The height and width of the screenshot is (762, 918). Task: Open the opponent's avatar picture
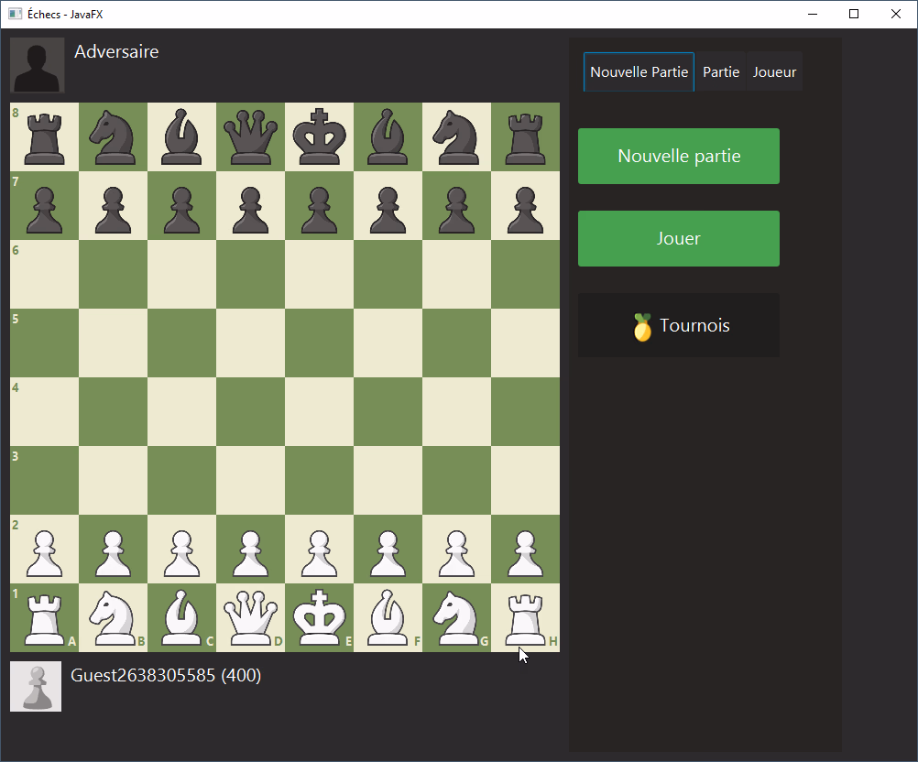(37, 65)
